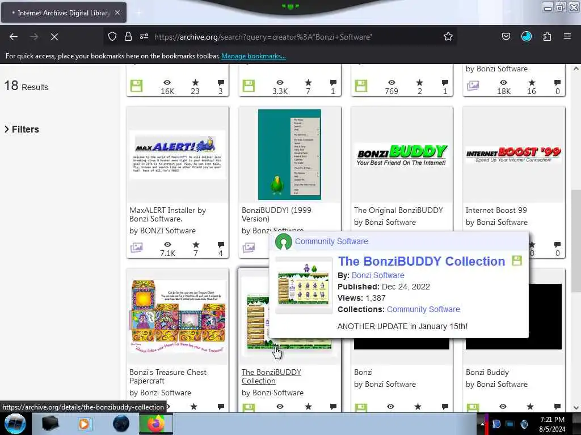The height and width of the screenshot is (435, 581).
Task: Click MaxALERT Installer by Bonzi Software title
Action: pyautogui.click(x=167, y=215)
